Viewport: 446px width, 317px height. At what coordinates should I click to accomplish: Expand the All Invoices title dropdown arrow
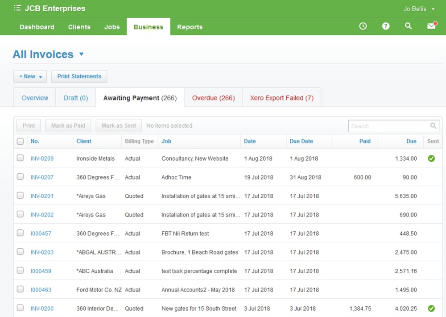81,54
